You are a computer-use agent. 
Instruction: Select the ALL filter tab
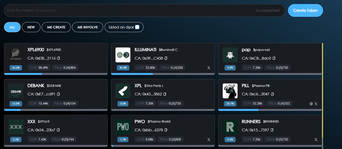pos(12,27)
